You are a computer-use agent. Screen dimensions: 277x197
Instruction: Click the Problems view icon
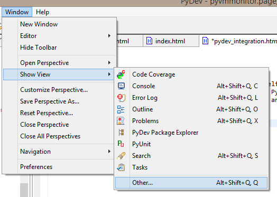tap(121, 121)
